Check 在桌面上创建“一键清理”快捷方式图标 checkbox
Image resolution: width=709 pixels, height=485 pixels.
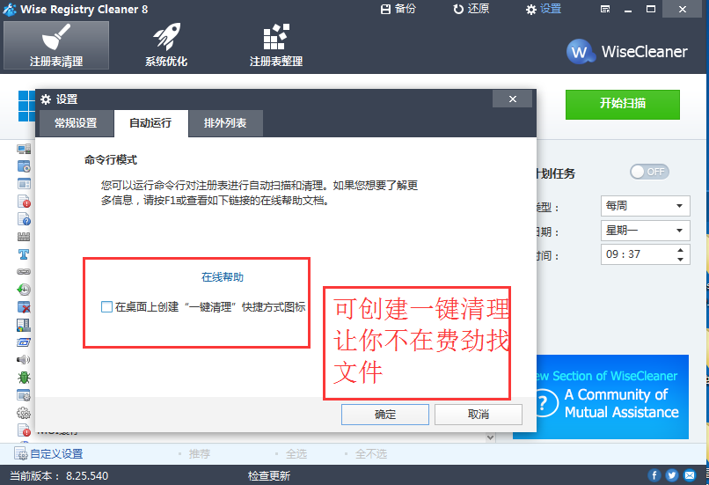coord(106,306)
